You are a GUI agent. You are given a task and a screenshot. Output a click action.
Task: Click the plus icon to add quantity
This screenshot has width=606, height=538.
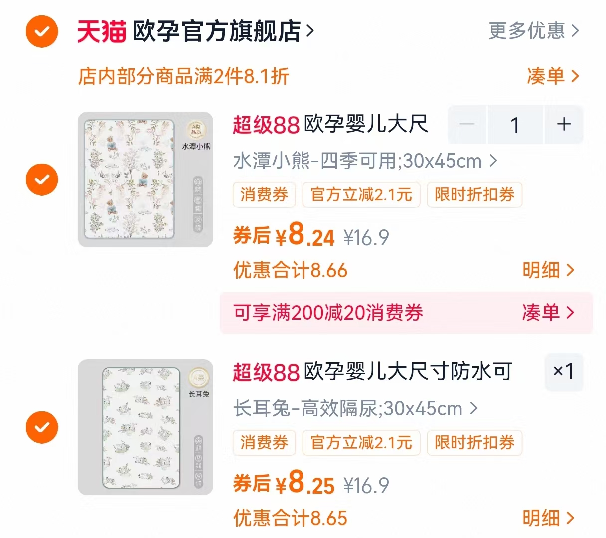(564, 125)
